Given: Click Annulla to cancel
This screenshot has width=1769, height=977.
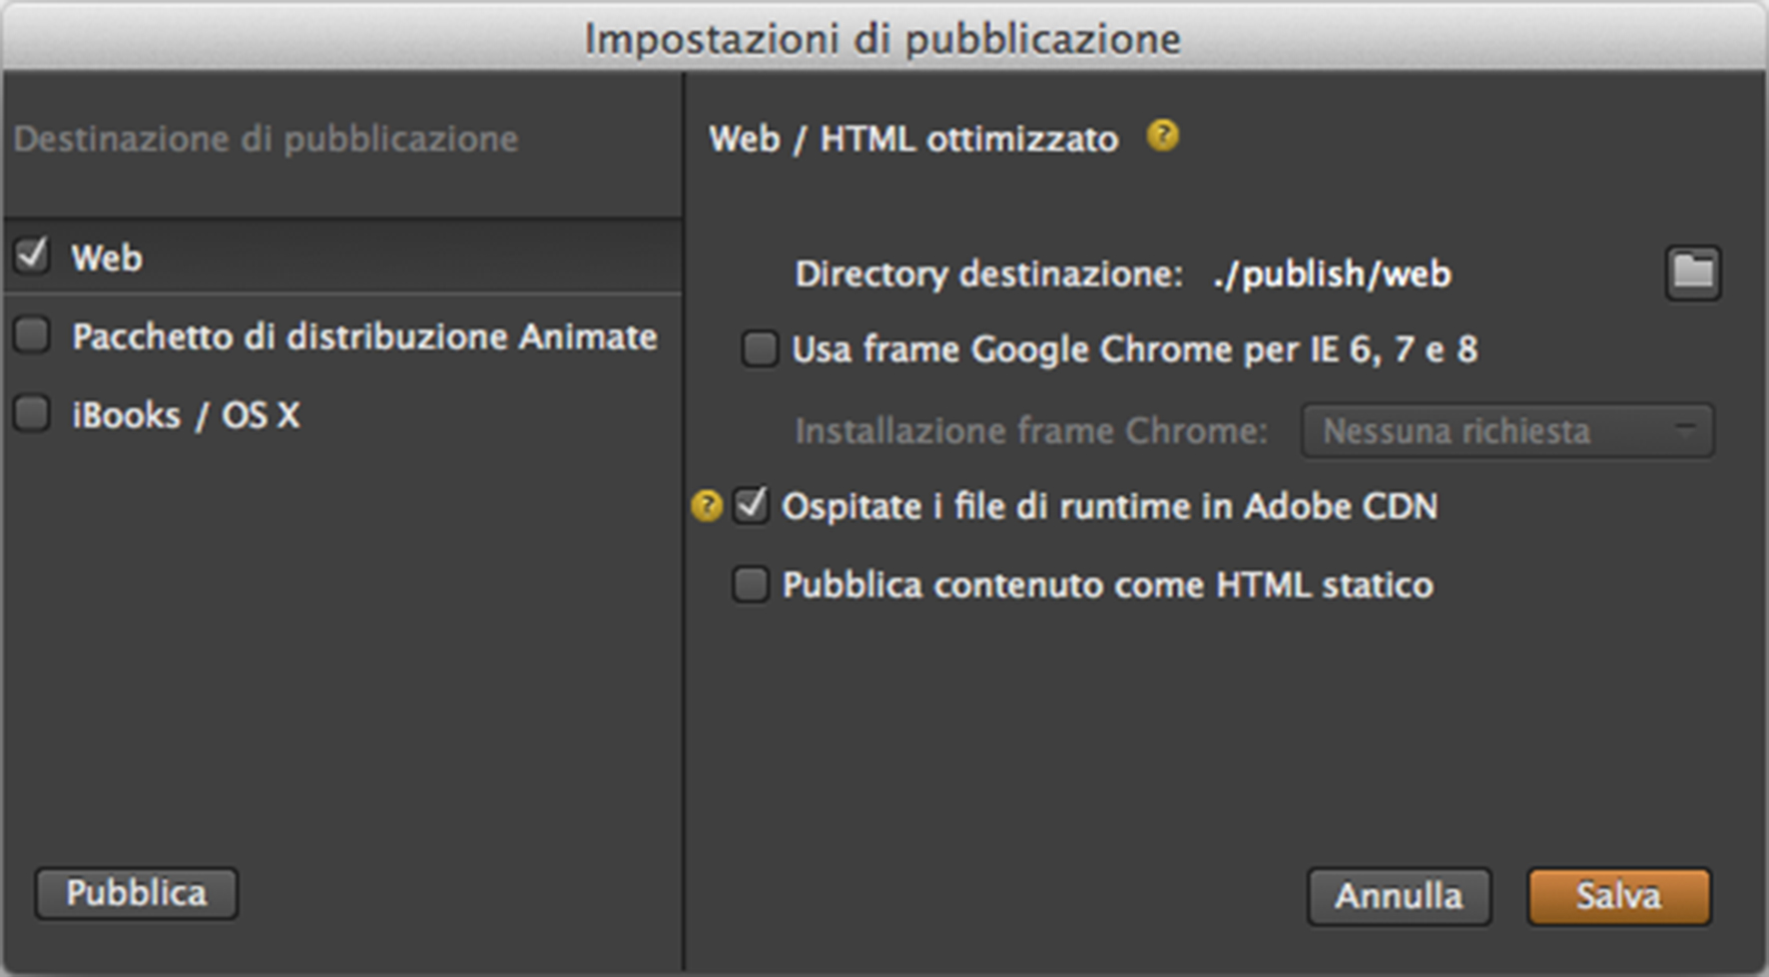Looking at the screenshot, I should coord(1399,896).
